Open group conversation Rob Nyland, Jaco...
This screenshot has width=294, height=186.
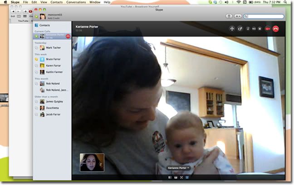52,90
